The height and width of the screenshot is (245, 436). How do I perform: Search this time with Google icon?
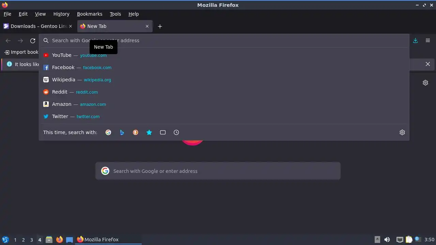point(108,132)
